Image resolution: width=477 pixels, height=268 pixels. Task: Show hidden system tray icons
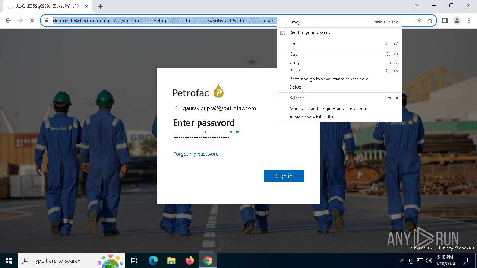402,261
